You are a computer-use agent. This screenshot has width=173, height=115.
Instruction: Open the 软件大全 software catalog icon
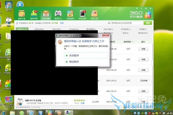[22, 15]
